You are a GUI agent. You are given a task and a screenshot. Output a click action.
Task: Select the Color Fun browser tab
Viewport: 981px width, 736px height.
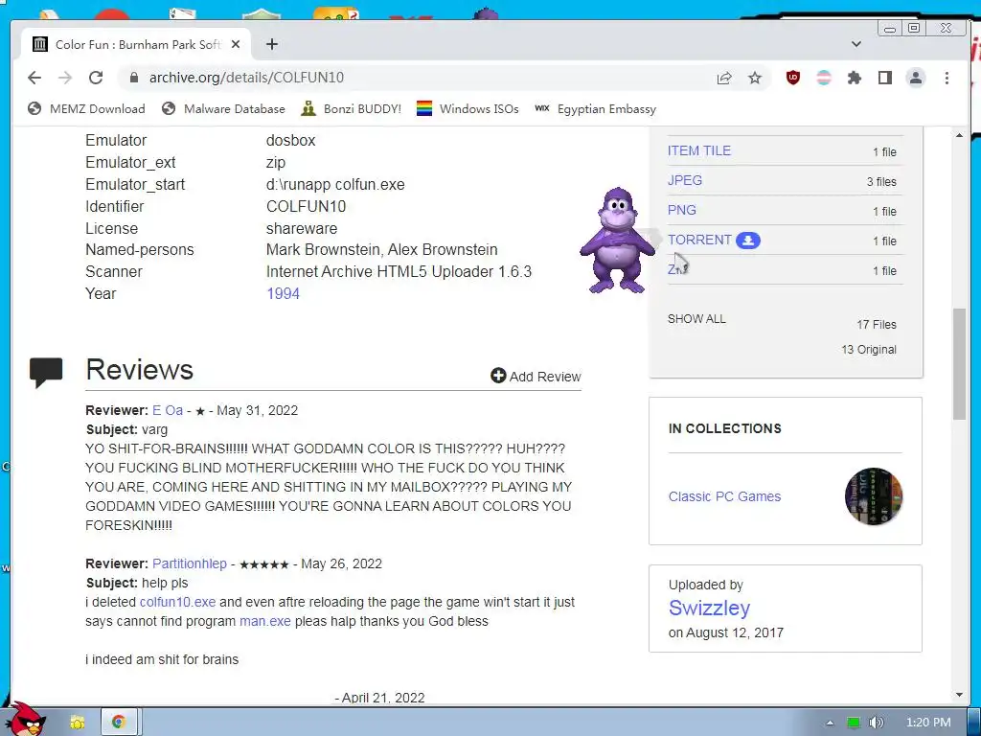click(136, 44)
